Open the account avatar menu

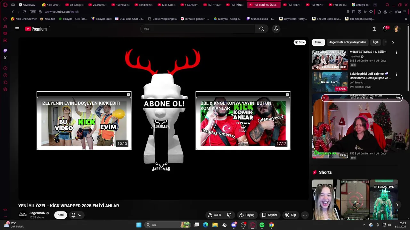[x=396, y=29]
